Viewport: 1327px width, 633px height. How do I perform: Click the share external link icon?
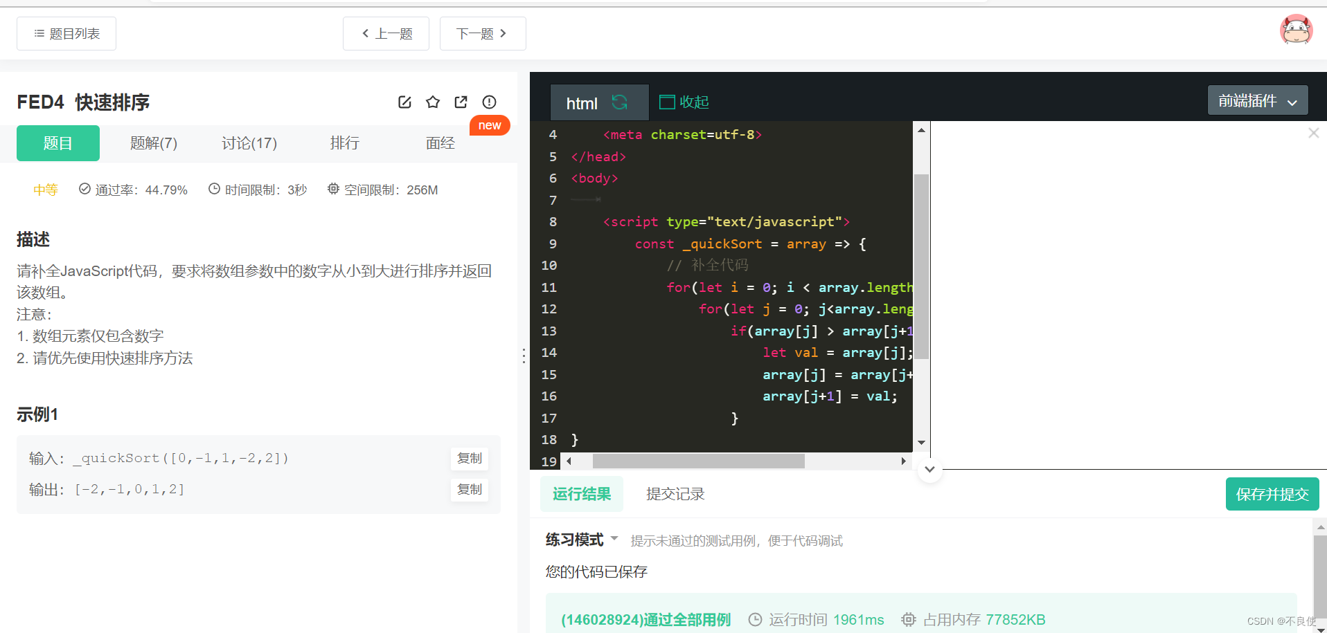point(461,102)
